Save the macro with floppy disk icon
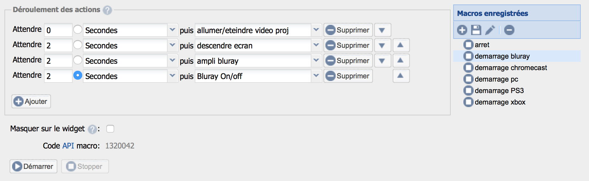 click(476, 30)
